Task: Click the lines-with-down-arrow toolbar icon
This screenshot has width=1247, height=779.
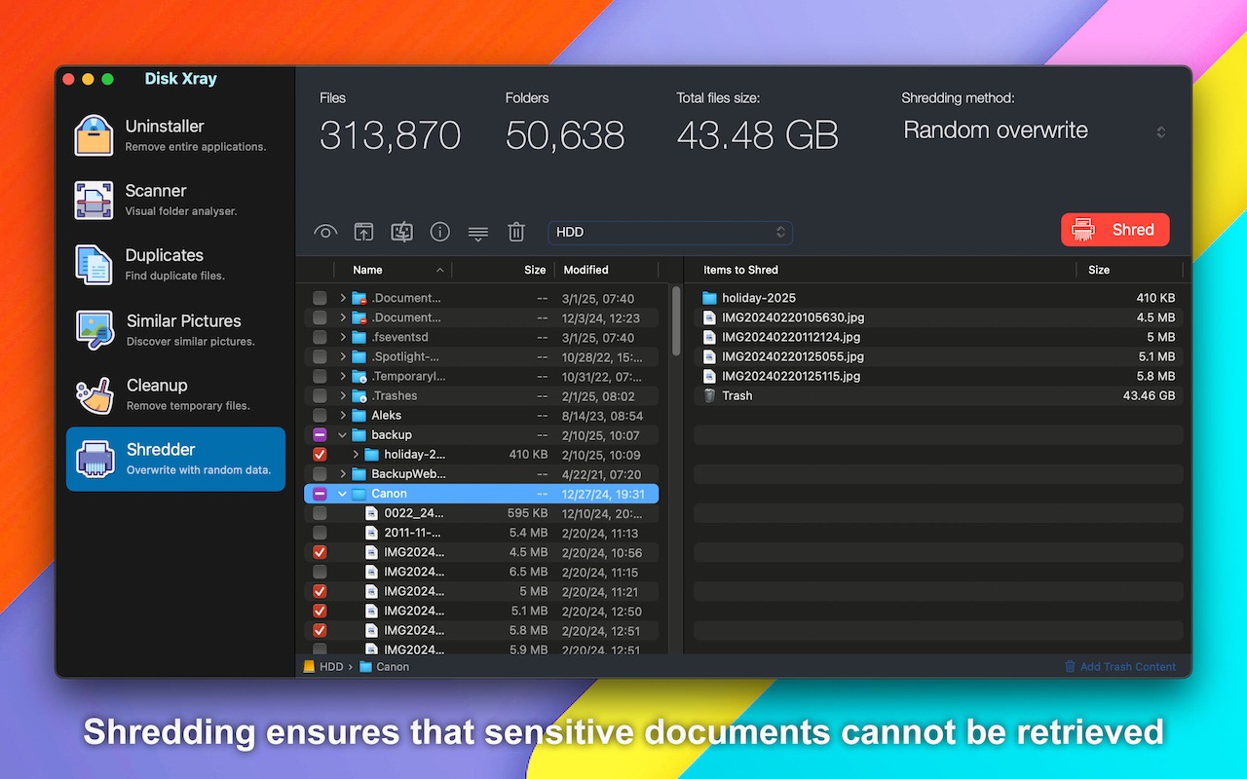Action: (x=477, y=233)
